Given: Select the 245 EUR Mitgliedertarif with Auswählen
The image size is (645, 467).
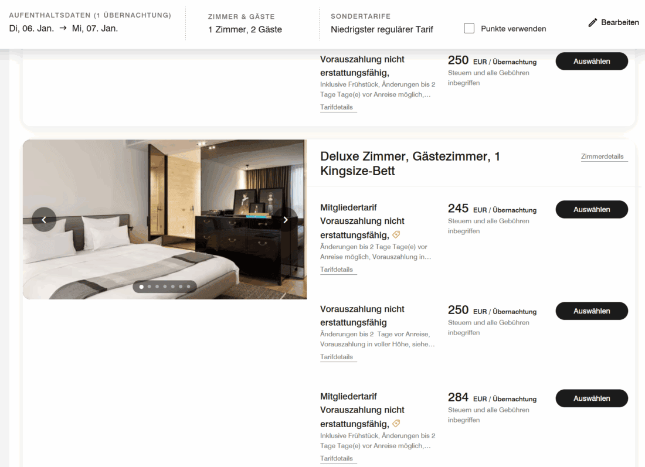Looking at the screenshot, I should click(x=592, y=210).
